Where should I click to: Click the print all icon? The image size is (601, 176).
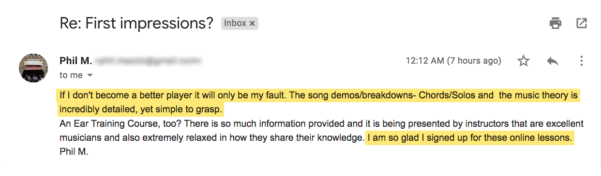[555, 23]
